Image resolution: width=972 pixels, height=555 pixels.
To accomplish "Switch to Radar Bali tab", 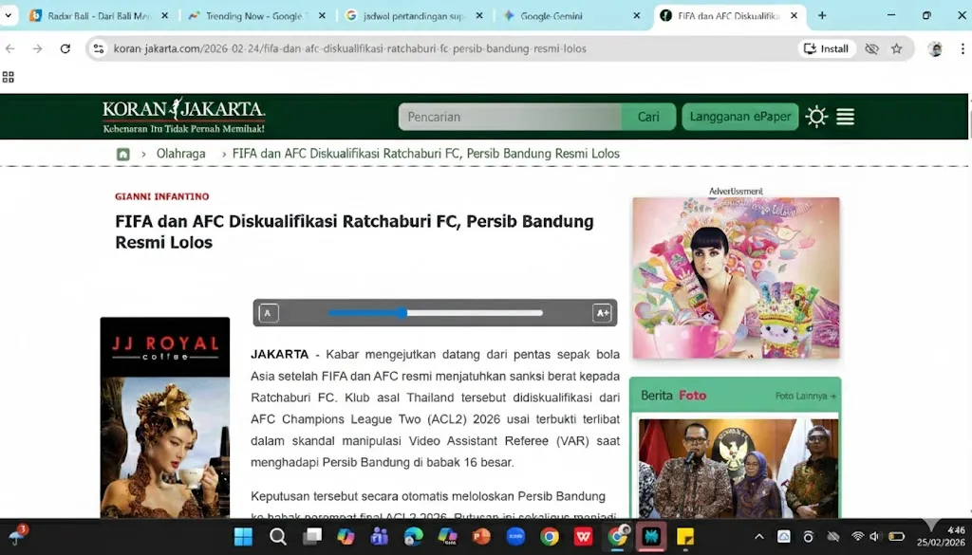I will [x=99, y=15].
